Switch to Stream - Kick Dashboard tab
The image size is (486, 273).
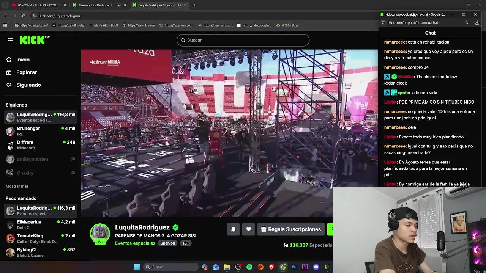95,5
